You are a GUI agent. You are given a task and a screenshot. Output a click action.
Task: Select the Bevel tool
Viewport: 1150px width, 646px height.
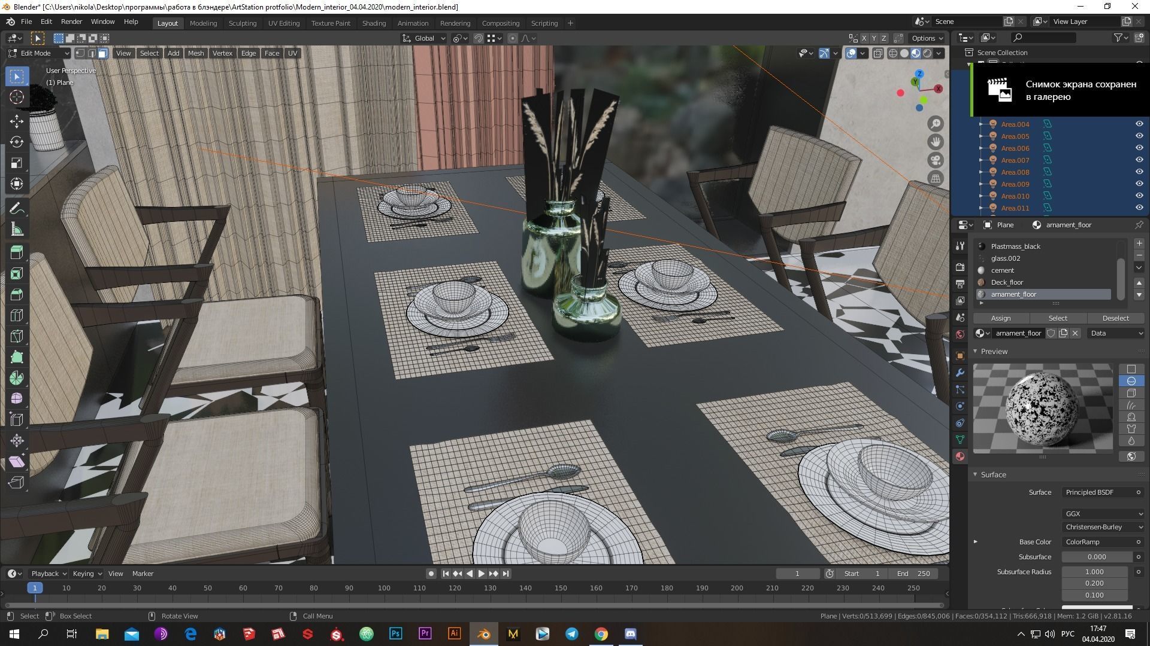coord(17,294)
